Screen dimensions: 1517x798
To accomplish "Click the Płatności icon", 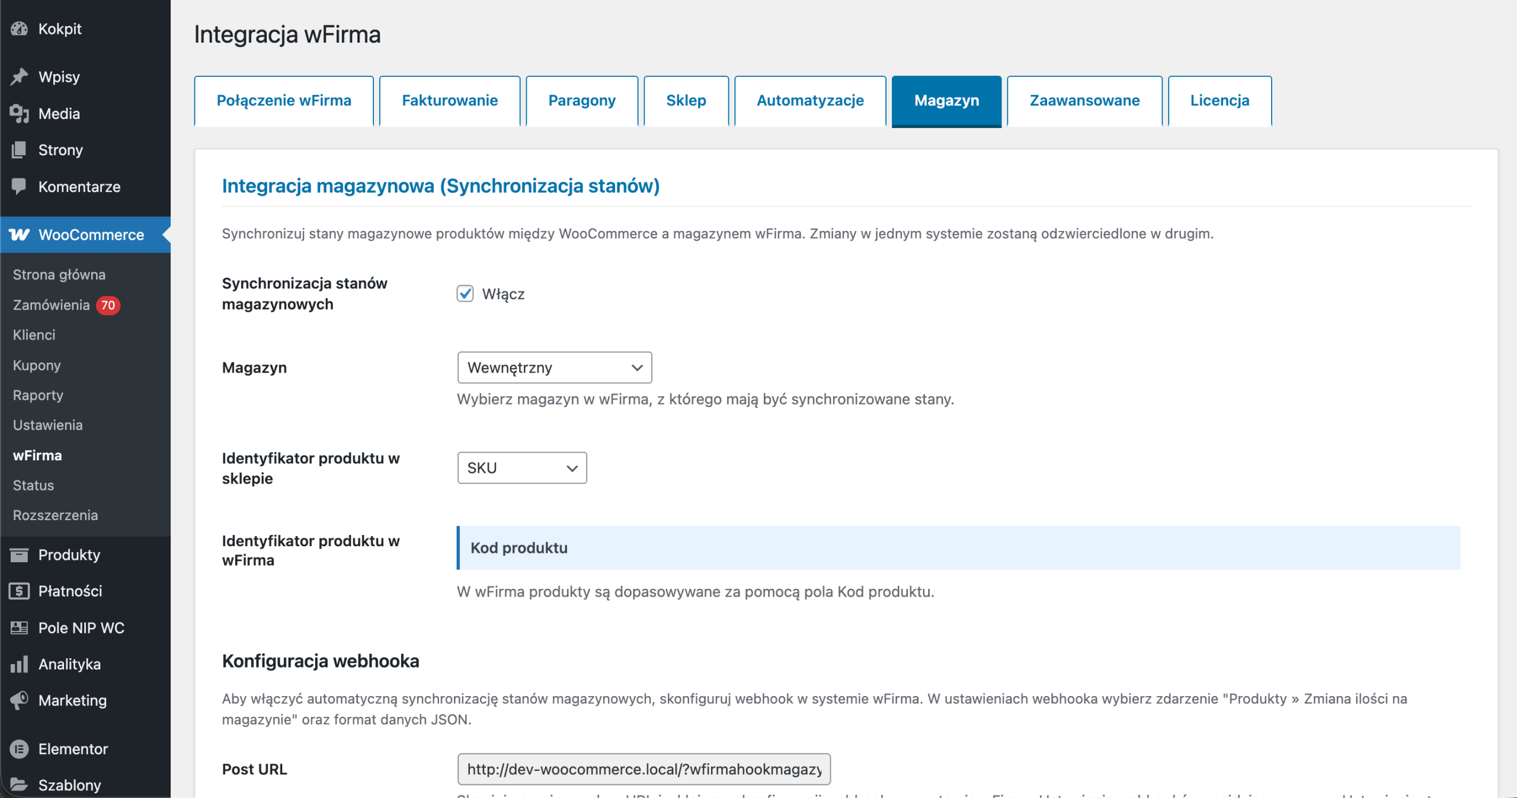I will (x=20, y=591).
